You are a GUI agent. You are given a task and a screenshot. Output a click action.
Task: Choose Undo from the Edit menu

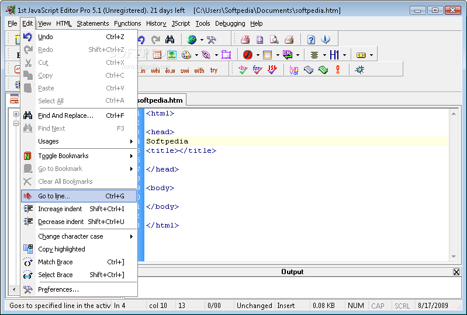[79, 37]
